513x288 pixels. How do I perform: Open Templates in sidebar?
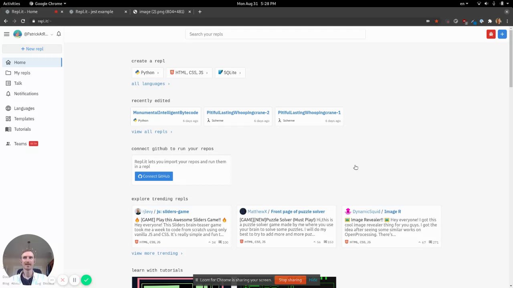click(32, 119)
